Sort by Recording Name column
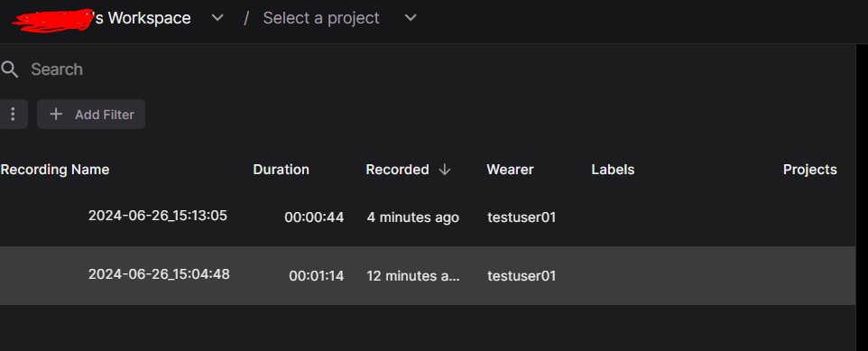868x351 pixels. (55, 170)
